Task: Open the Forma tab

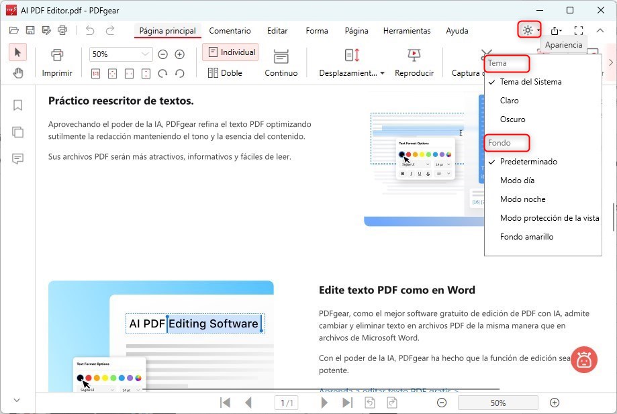Action: [x=317, y=31]
